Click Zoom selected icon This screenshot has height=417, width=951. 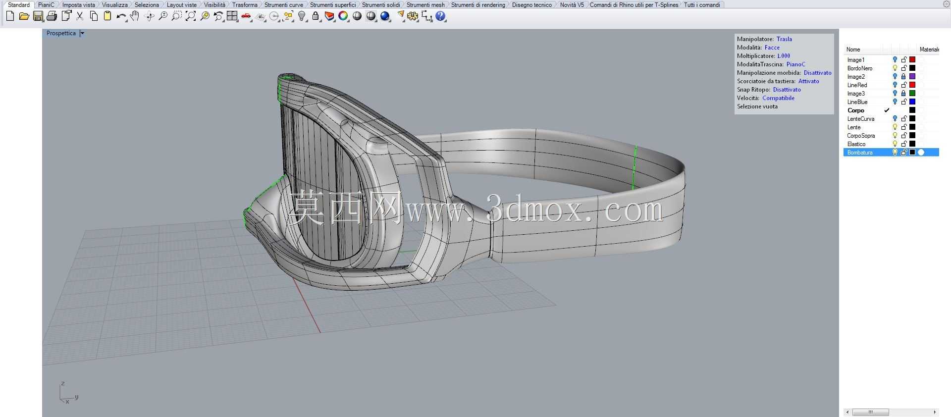click(204, 16)
